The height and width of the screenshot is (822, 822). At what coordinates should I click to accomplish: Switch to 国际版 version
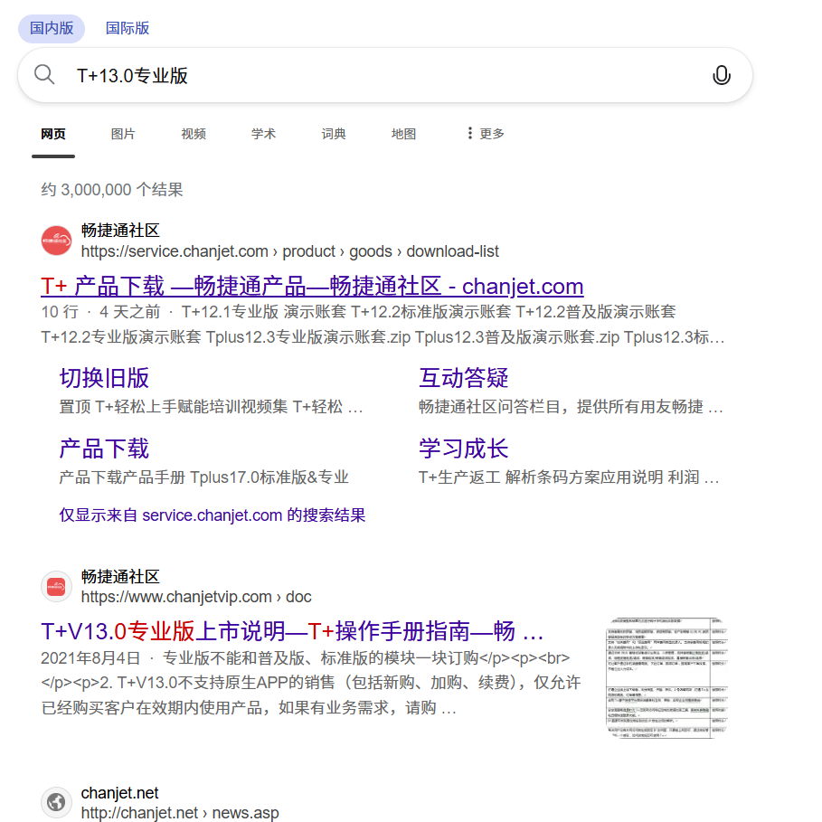pyautogui.click(x=128, y=28)
